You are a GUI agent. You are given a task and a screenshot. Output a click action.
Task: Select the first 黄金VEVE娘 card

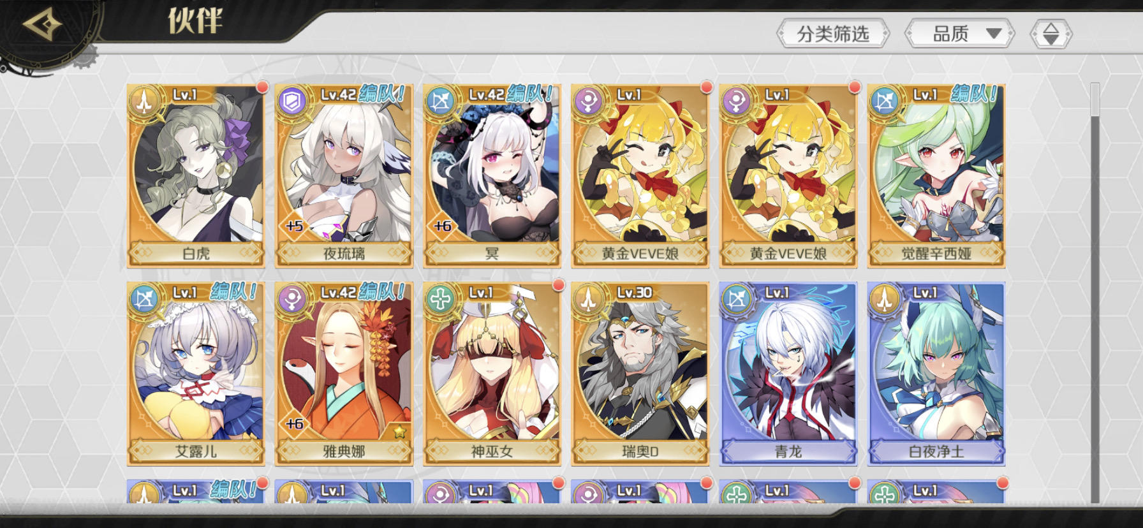point(640,175)
